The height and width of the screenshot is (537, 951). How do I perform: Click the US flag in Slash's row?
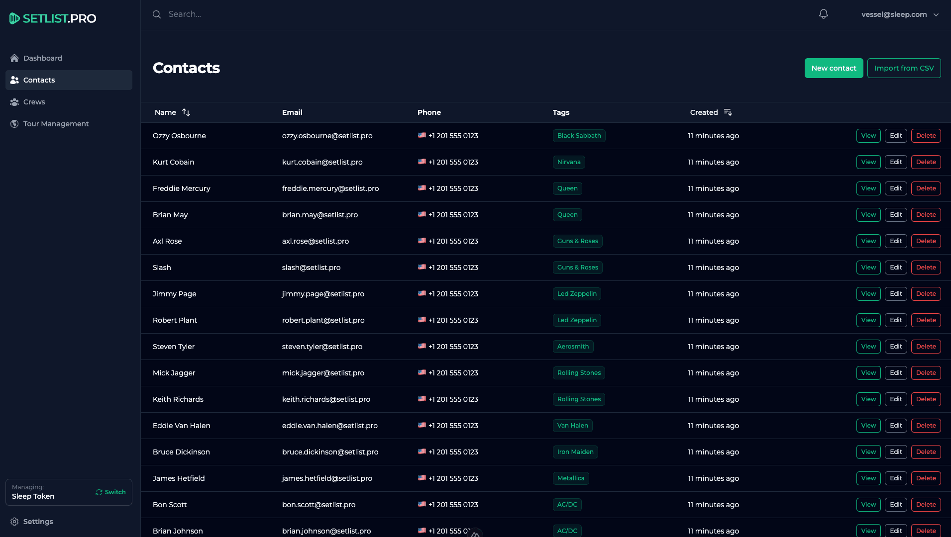422,267
